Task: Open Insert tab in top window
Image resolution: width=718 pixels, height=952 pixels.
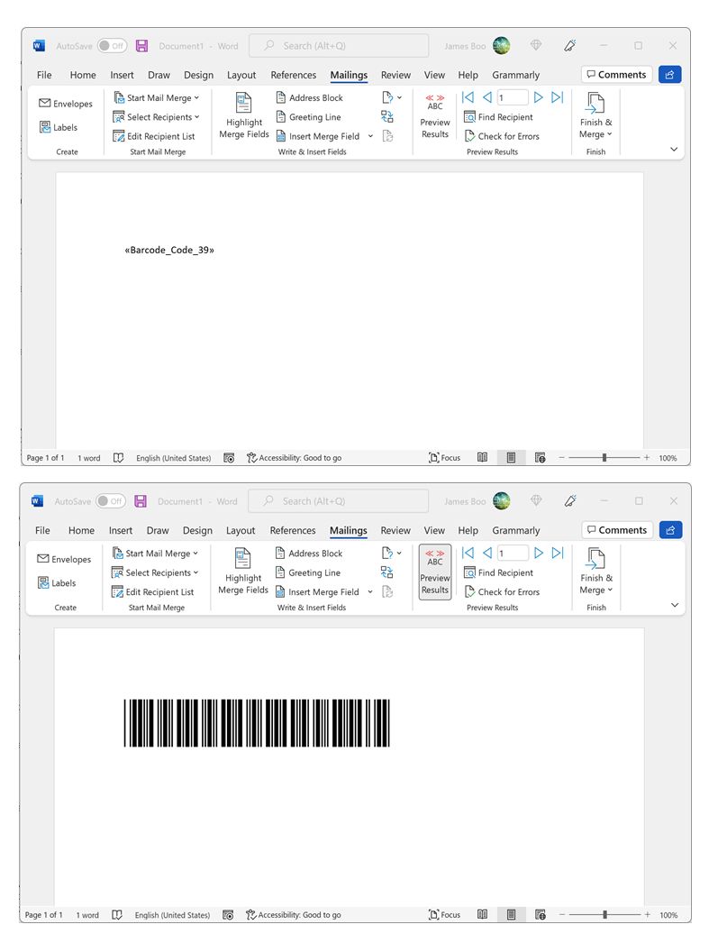Action: pyautogui.click(x=122, y=75)
